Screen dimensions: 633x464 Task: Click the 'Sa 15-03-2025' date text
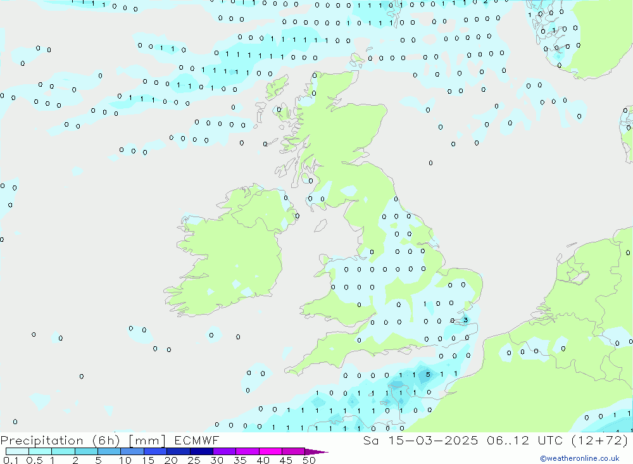(x=420, y=440)
